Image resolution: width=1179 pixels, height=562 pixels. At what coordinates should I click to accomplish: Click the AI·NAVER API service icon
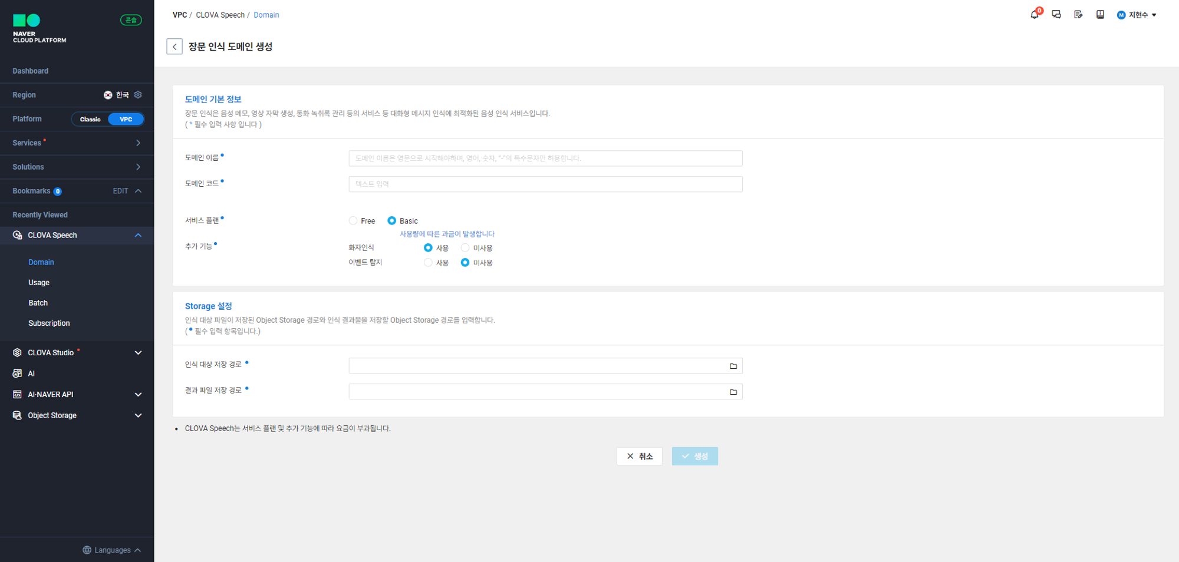(x=18, y=395)
